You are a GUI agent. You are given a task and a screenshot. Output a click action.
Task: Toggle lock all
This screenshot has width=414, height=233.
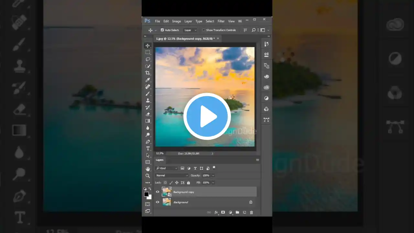189,183
